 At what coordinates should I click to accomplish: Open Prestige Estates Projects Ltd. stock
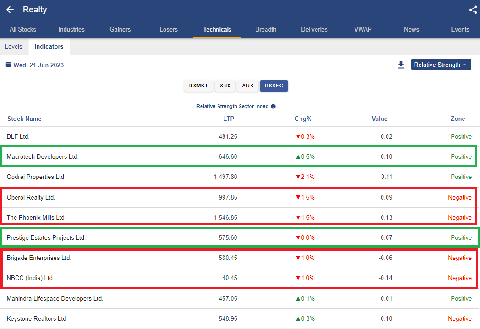click(240, 237)
